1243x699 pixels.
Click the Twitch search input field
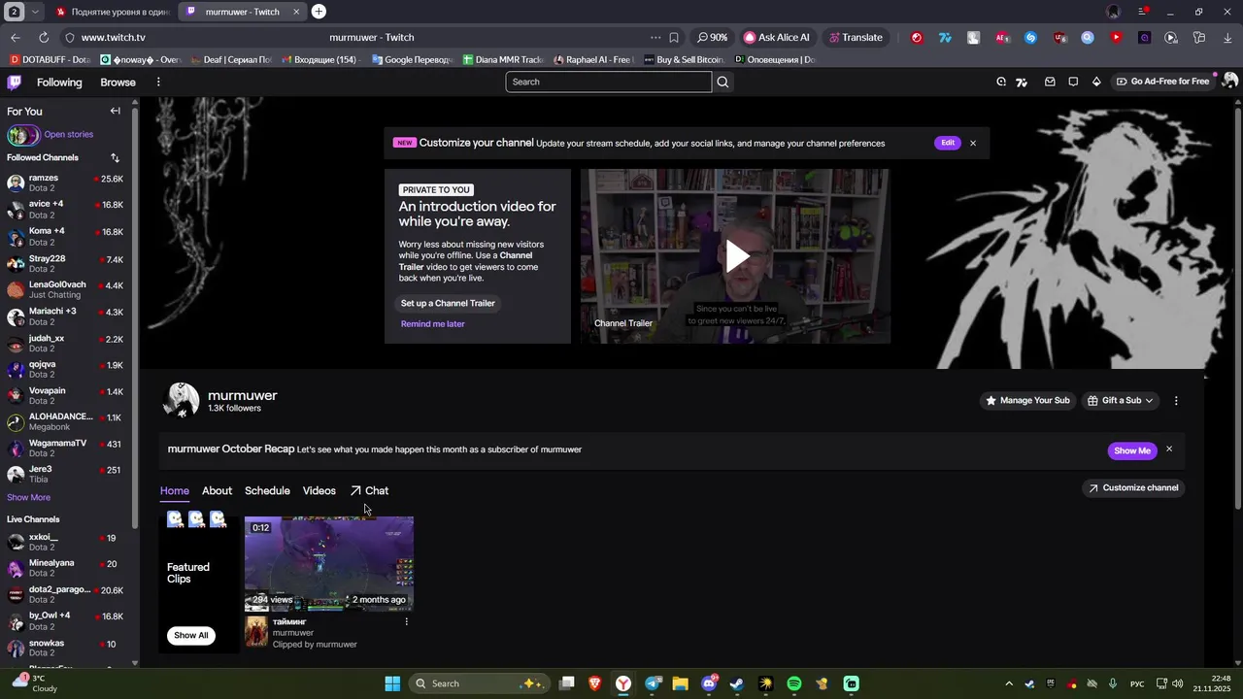[x=608, y=82]
